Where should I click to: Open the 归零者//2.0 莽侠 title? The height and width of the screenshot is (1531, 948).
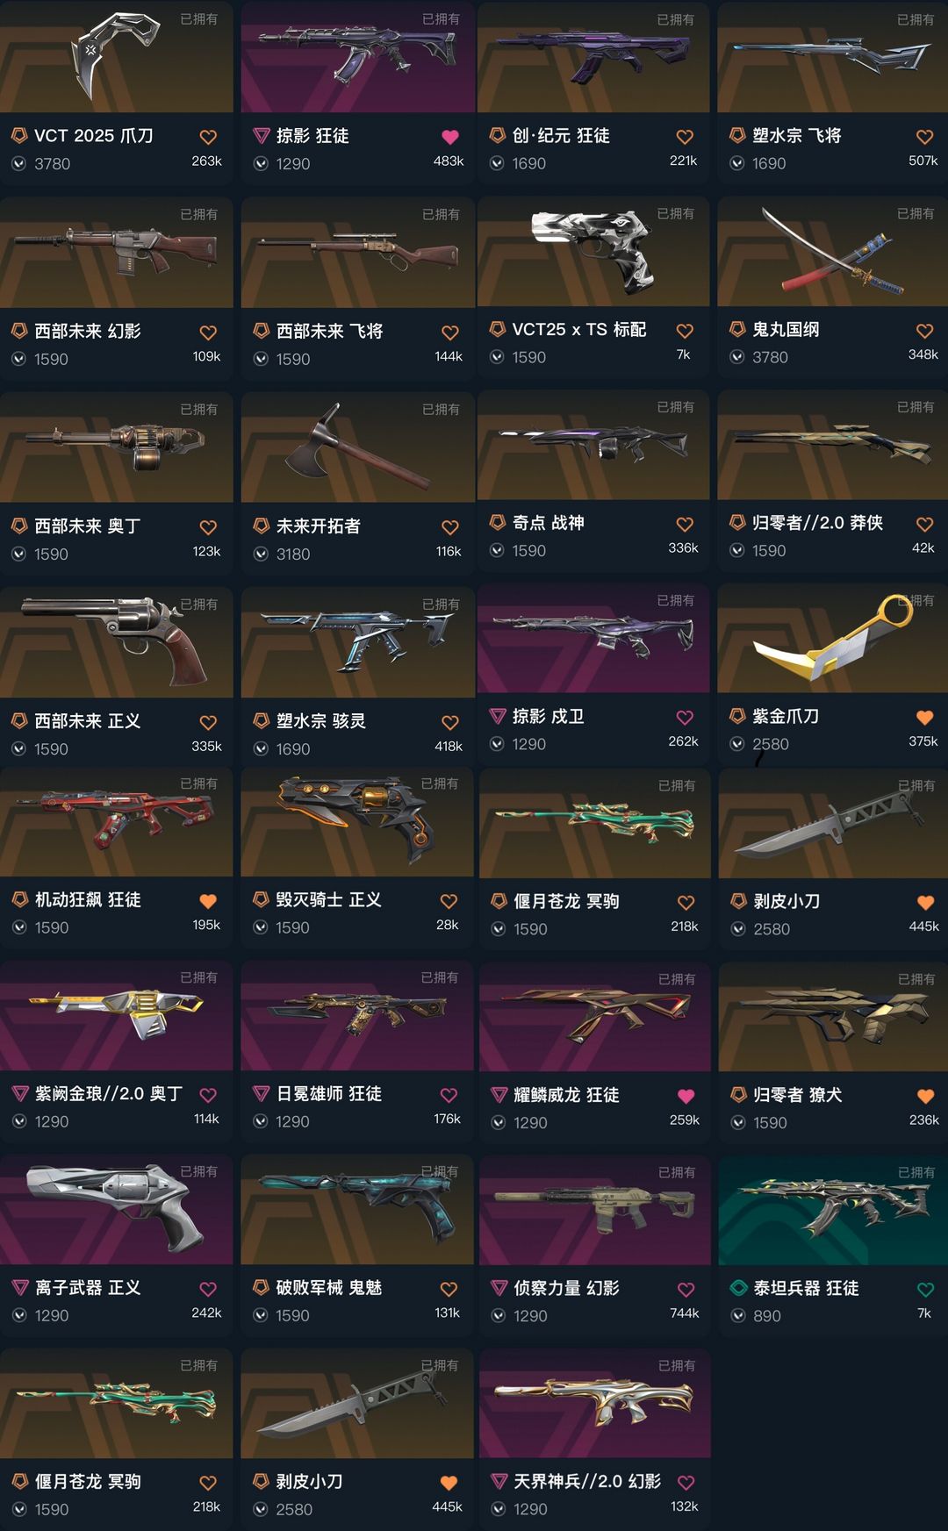(817, 523)
